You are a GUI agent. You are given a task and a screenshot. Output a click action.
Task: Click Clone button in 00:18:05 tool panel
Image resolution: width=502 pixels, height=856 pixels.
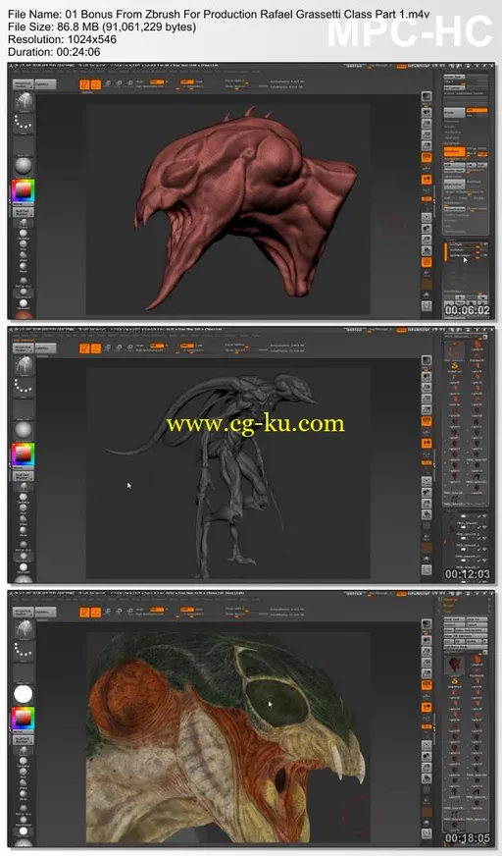[449, 630]
